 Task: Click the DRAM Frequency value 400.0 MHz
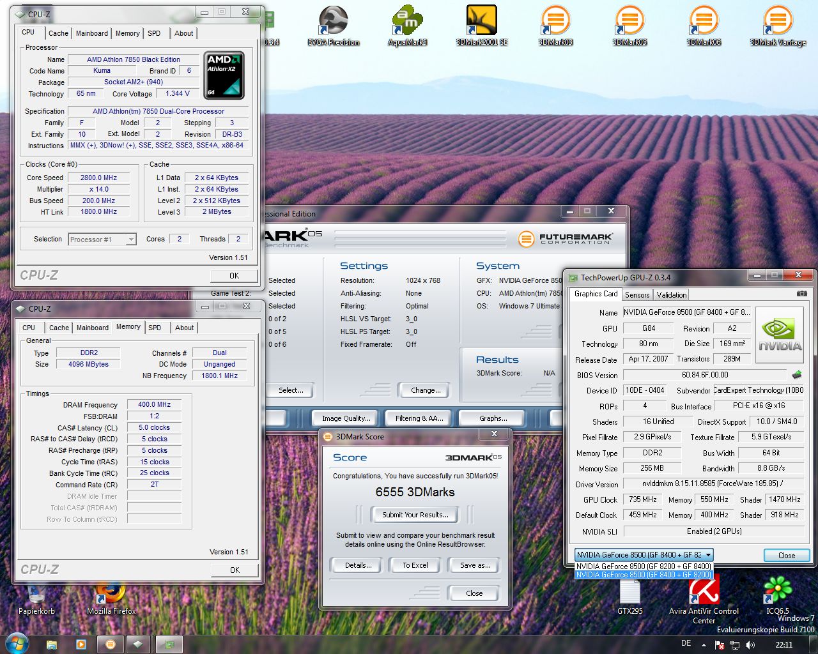coord(154,404)
